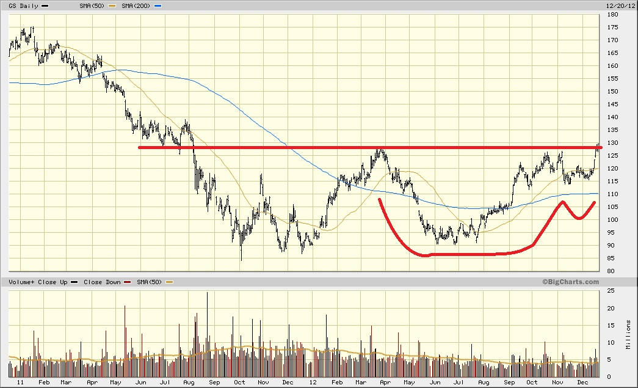Click the 140 price axis label

[612, 117]
